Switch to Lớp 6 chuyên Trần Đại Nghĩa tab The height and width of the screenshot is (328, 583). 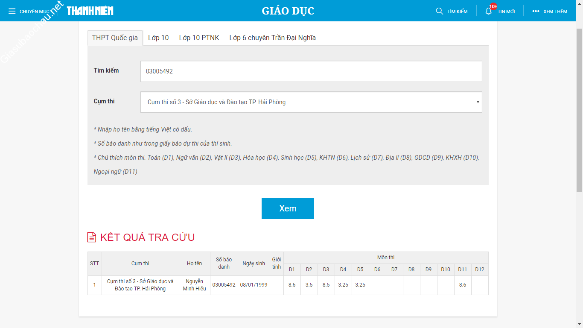pos(272,38)
